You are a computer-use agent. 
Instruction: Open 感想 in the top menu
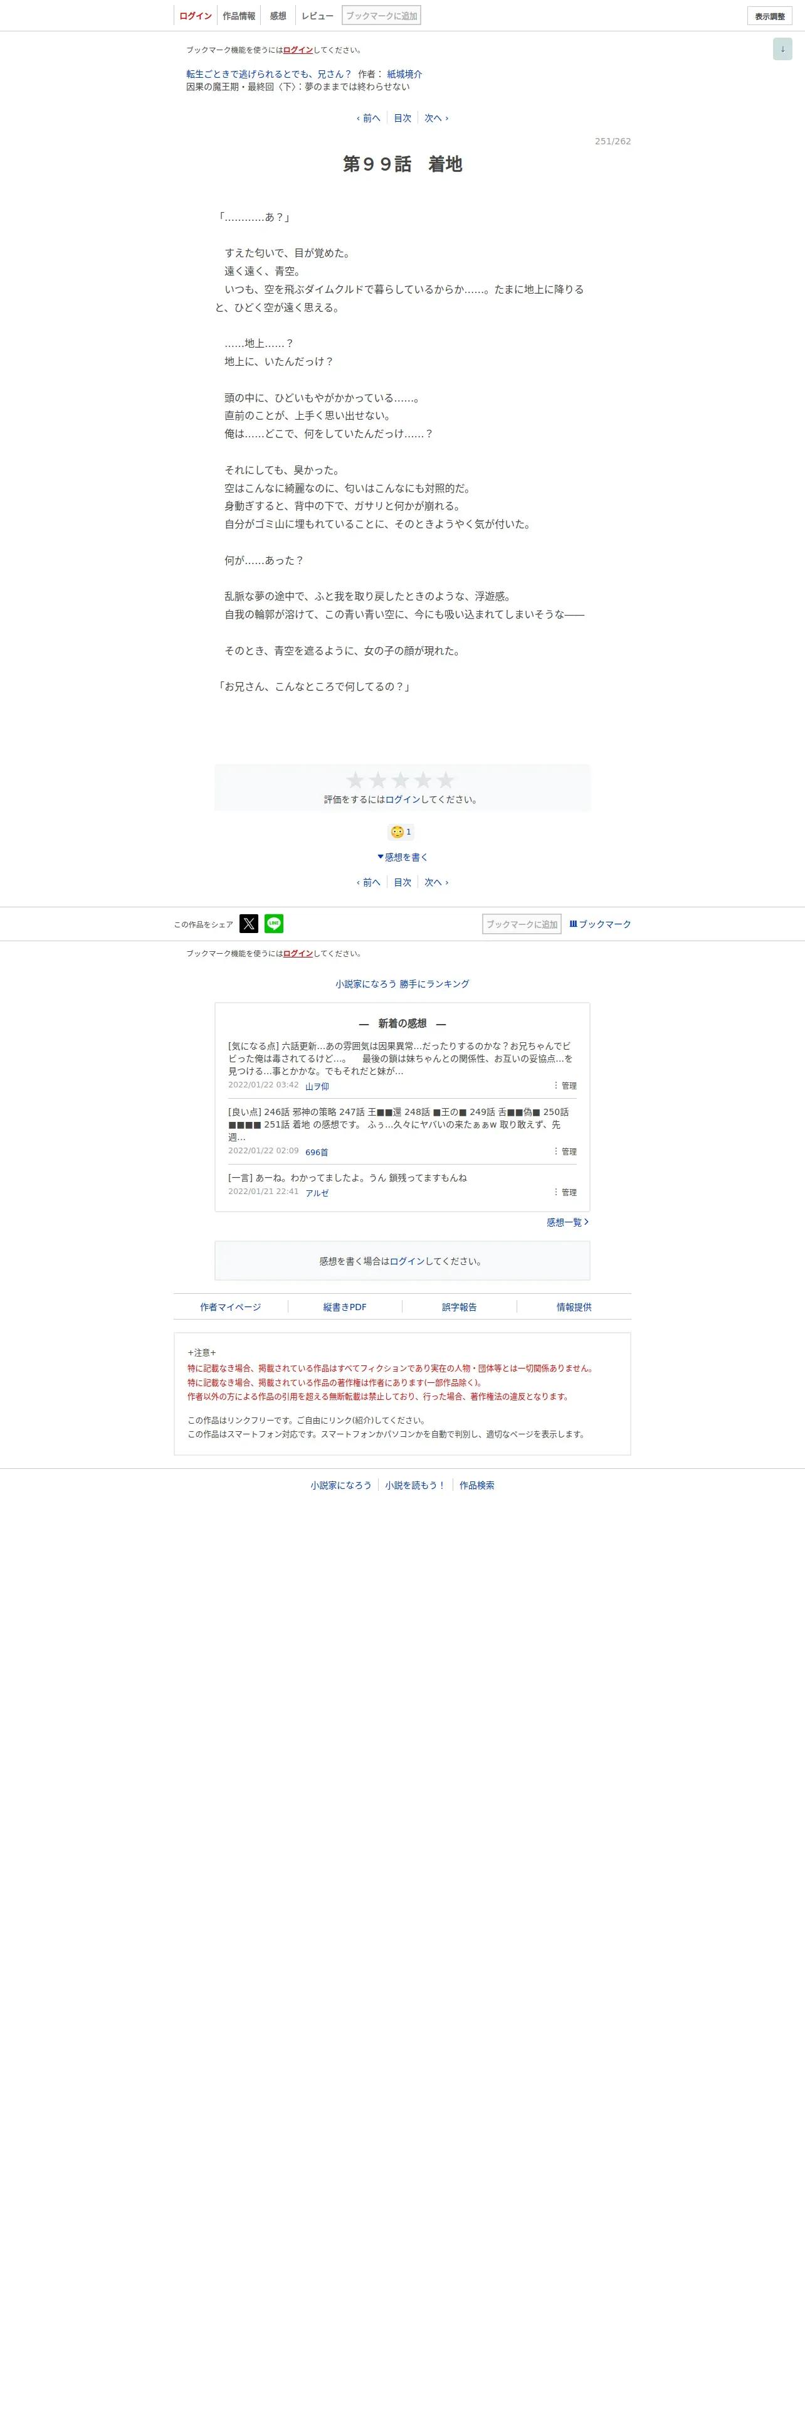coord(277,16)
